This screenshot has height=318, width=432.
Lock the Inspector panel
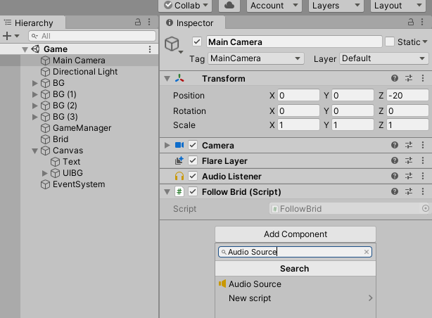pyautogui.click(x=411, y=22)
